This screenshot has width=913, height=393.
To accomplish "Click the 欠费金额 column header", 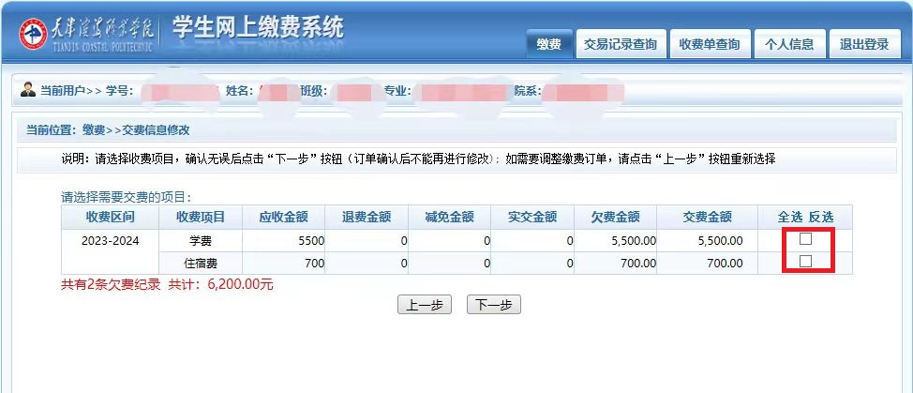I will 615,217.
